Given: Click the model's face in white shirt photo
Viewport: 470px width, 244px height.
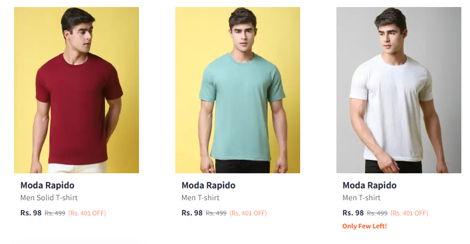Looking at the screenshot, I should [x=388, y=37].
